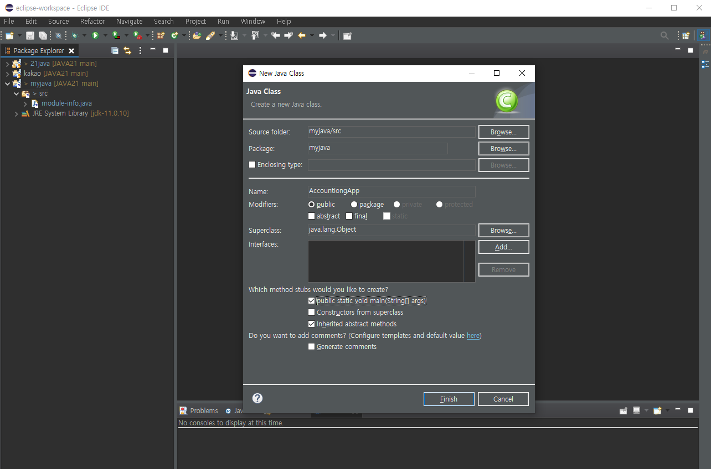Check the Enclosing type checkbox
The width and height of the screenshot is (711, 469).
tap(253, 165)
